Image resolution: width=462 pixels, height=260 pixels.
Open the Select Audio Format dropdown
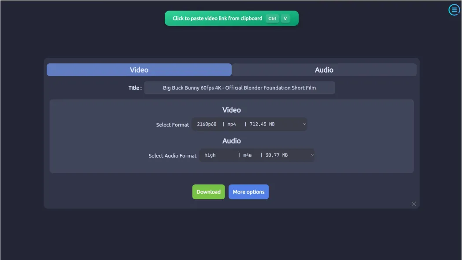coord(257,155)
